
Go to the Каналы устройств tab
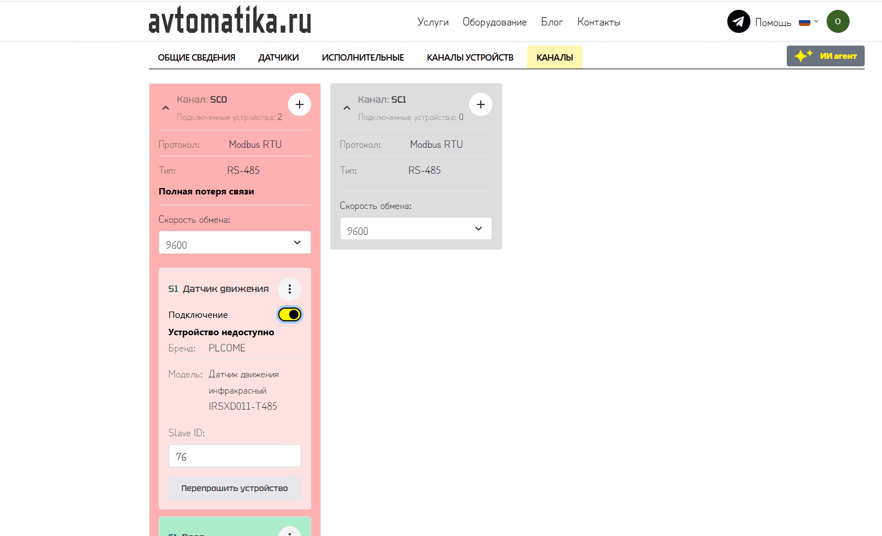[x=470, y=57]
